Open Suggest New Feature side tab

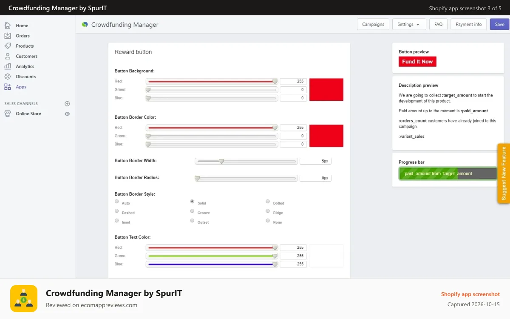(x=504, y=173)
